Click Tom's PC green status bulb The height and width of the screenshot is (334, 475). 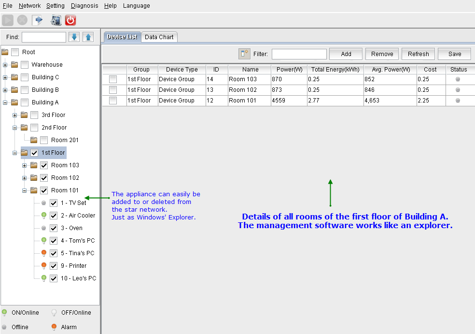[x=43, y=241]
